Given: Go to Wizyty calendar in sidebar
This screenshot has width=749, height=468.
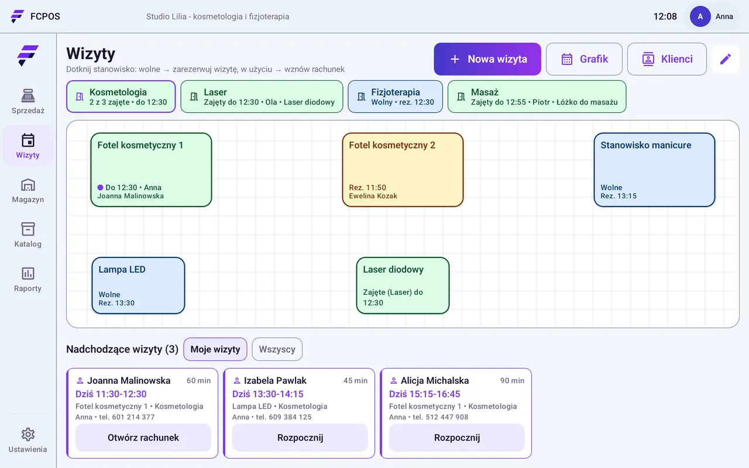Looking at the screenshot, I should tap(28, 146).
